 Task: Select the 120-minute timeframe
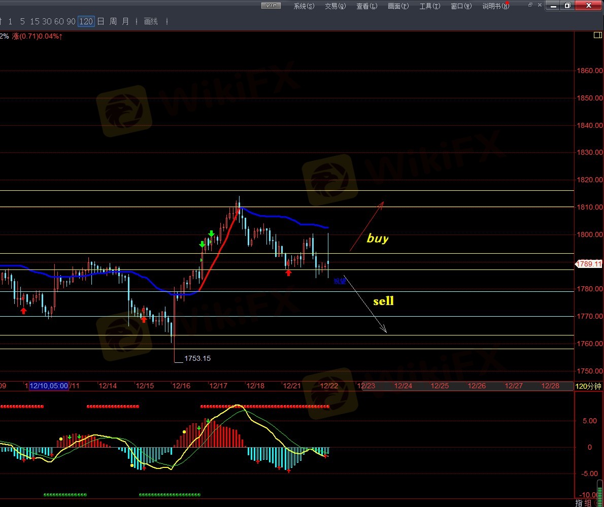click(x=86, y=21)
